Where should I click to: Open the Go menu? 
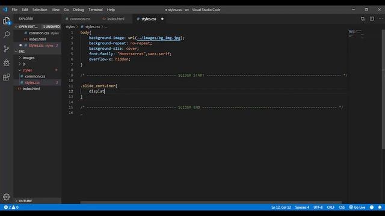click(x=66, y=10)
